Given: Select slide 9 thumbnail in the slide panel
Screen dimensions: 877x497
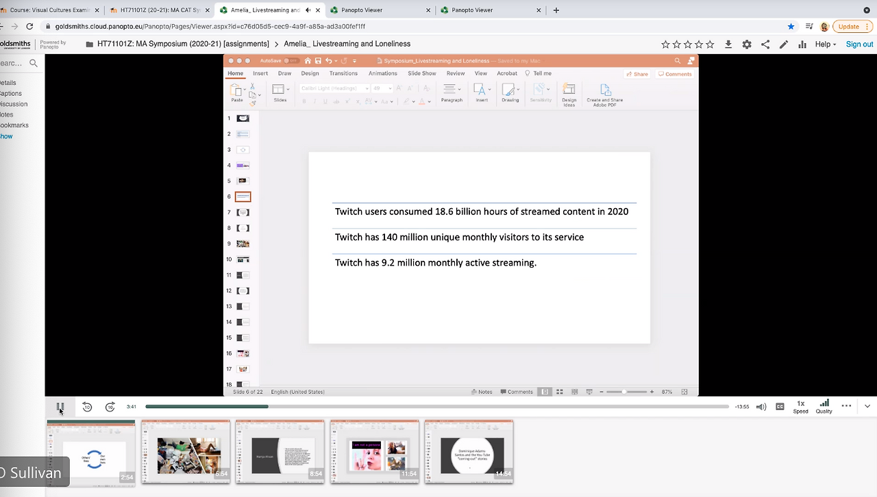Looking at the screenshot, I should (x=243, y=244).
